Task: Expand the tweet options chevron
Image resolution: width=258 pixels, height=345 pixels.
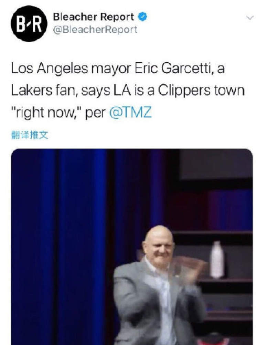Action: click(250, 18)
